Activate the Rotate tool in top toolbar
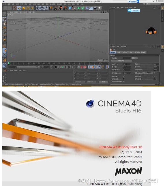 tap(28, 8)
